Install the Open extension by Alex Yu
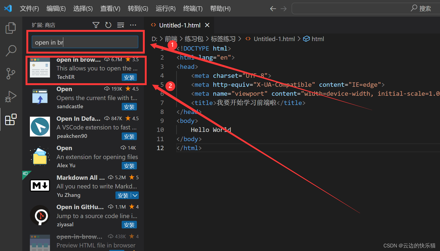The image size is (440, 251). (129, 166)
